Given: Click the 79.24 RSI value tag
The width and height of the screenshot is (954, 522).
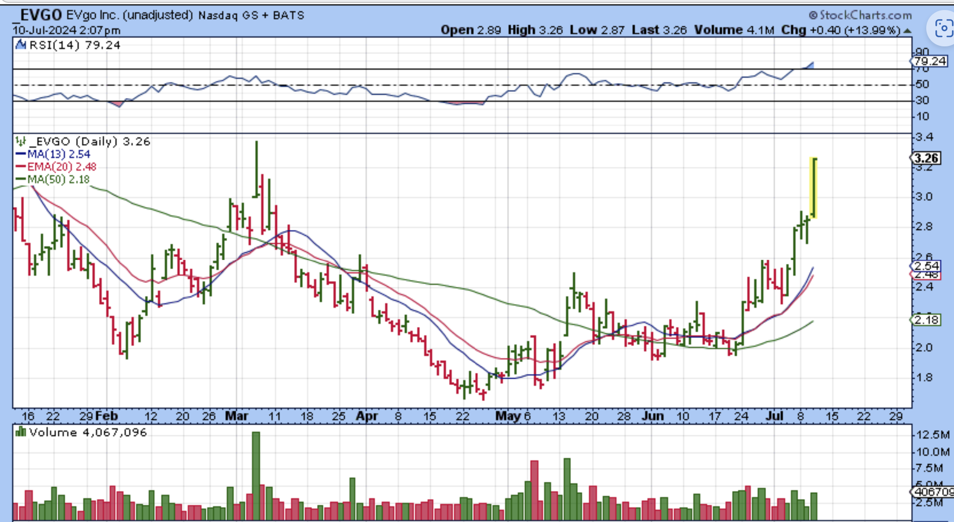Looking at the screenshot, I should click(x=929, y=61).
